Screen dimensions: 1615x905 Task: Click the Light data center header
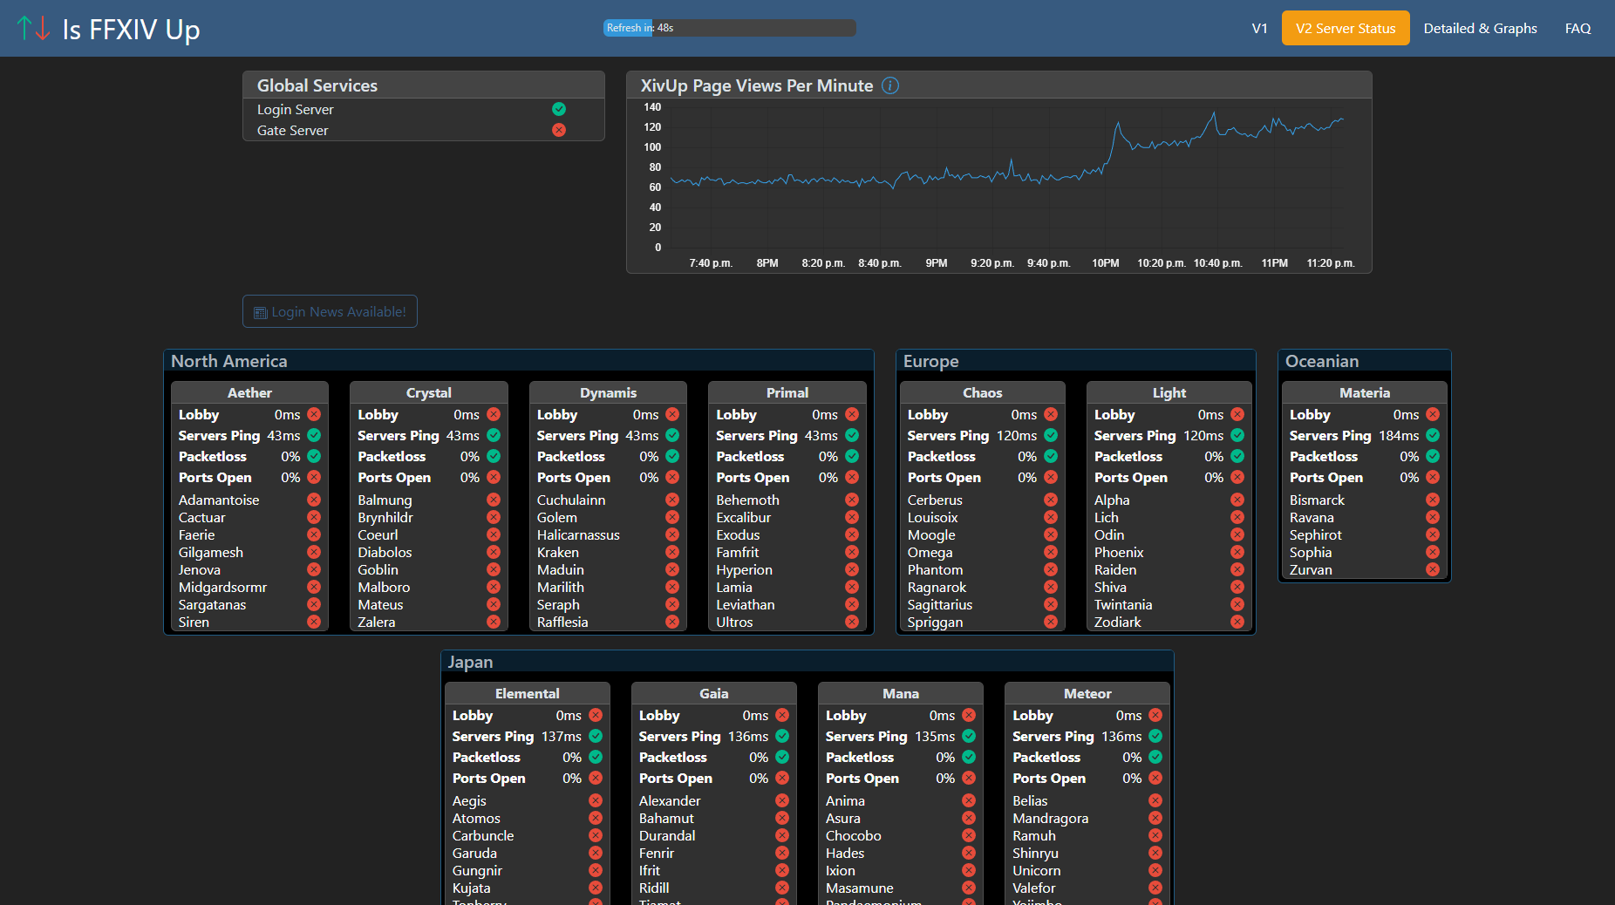pos(1169,392)
